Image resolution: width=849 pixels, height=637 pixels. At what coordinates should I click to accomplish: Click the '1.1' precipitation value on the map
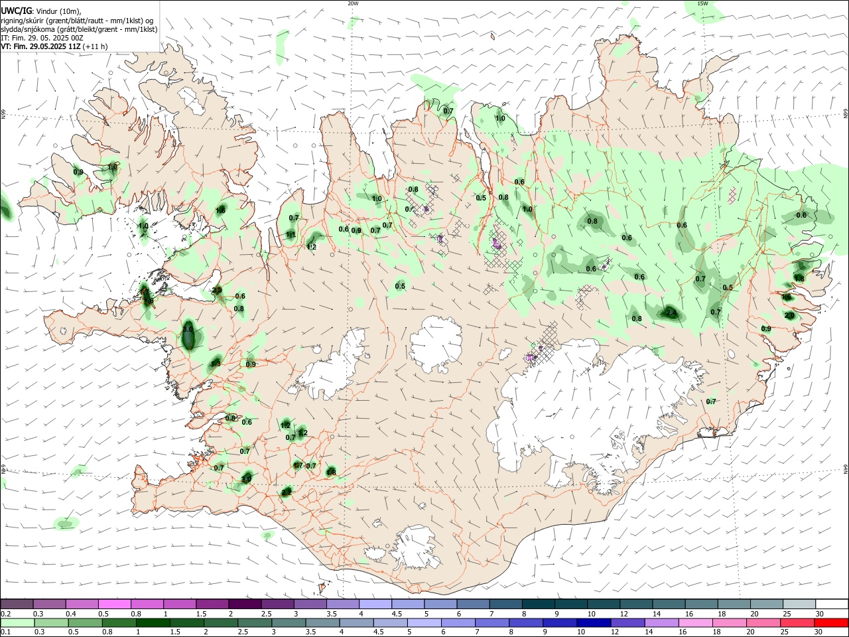click(291, 235)
